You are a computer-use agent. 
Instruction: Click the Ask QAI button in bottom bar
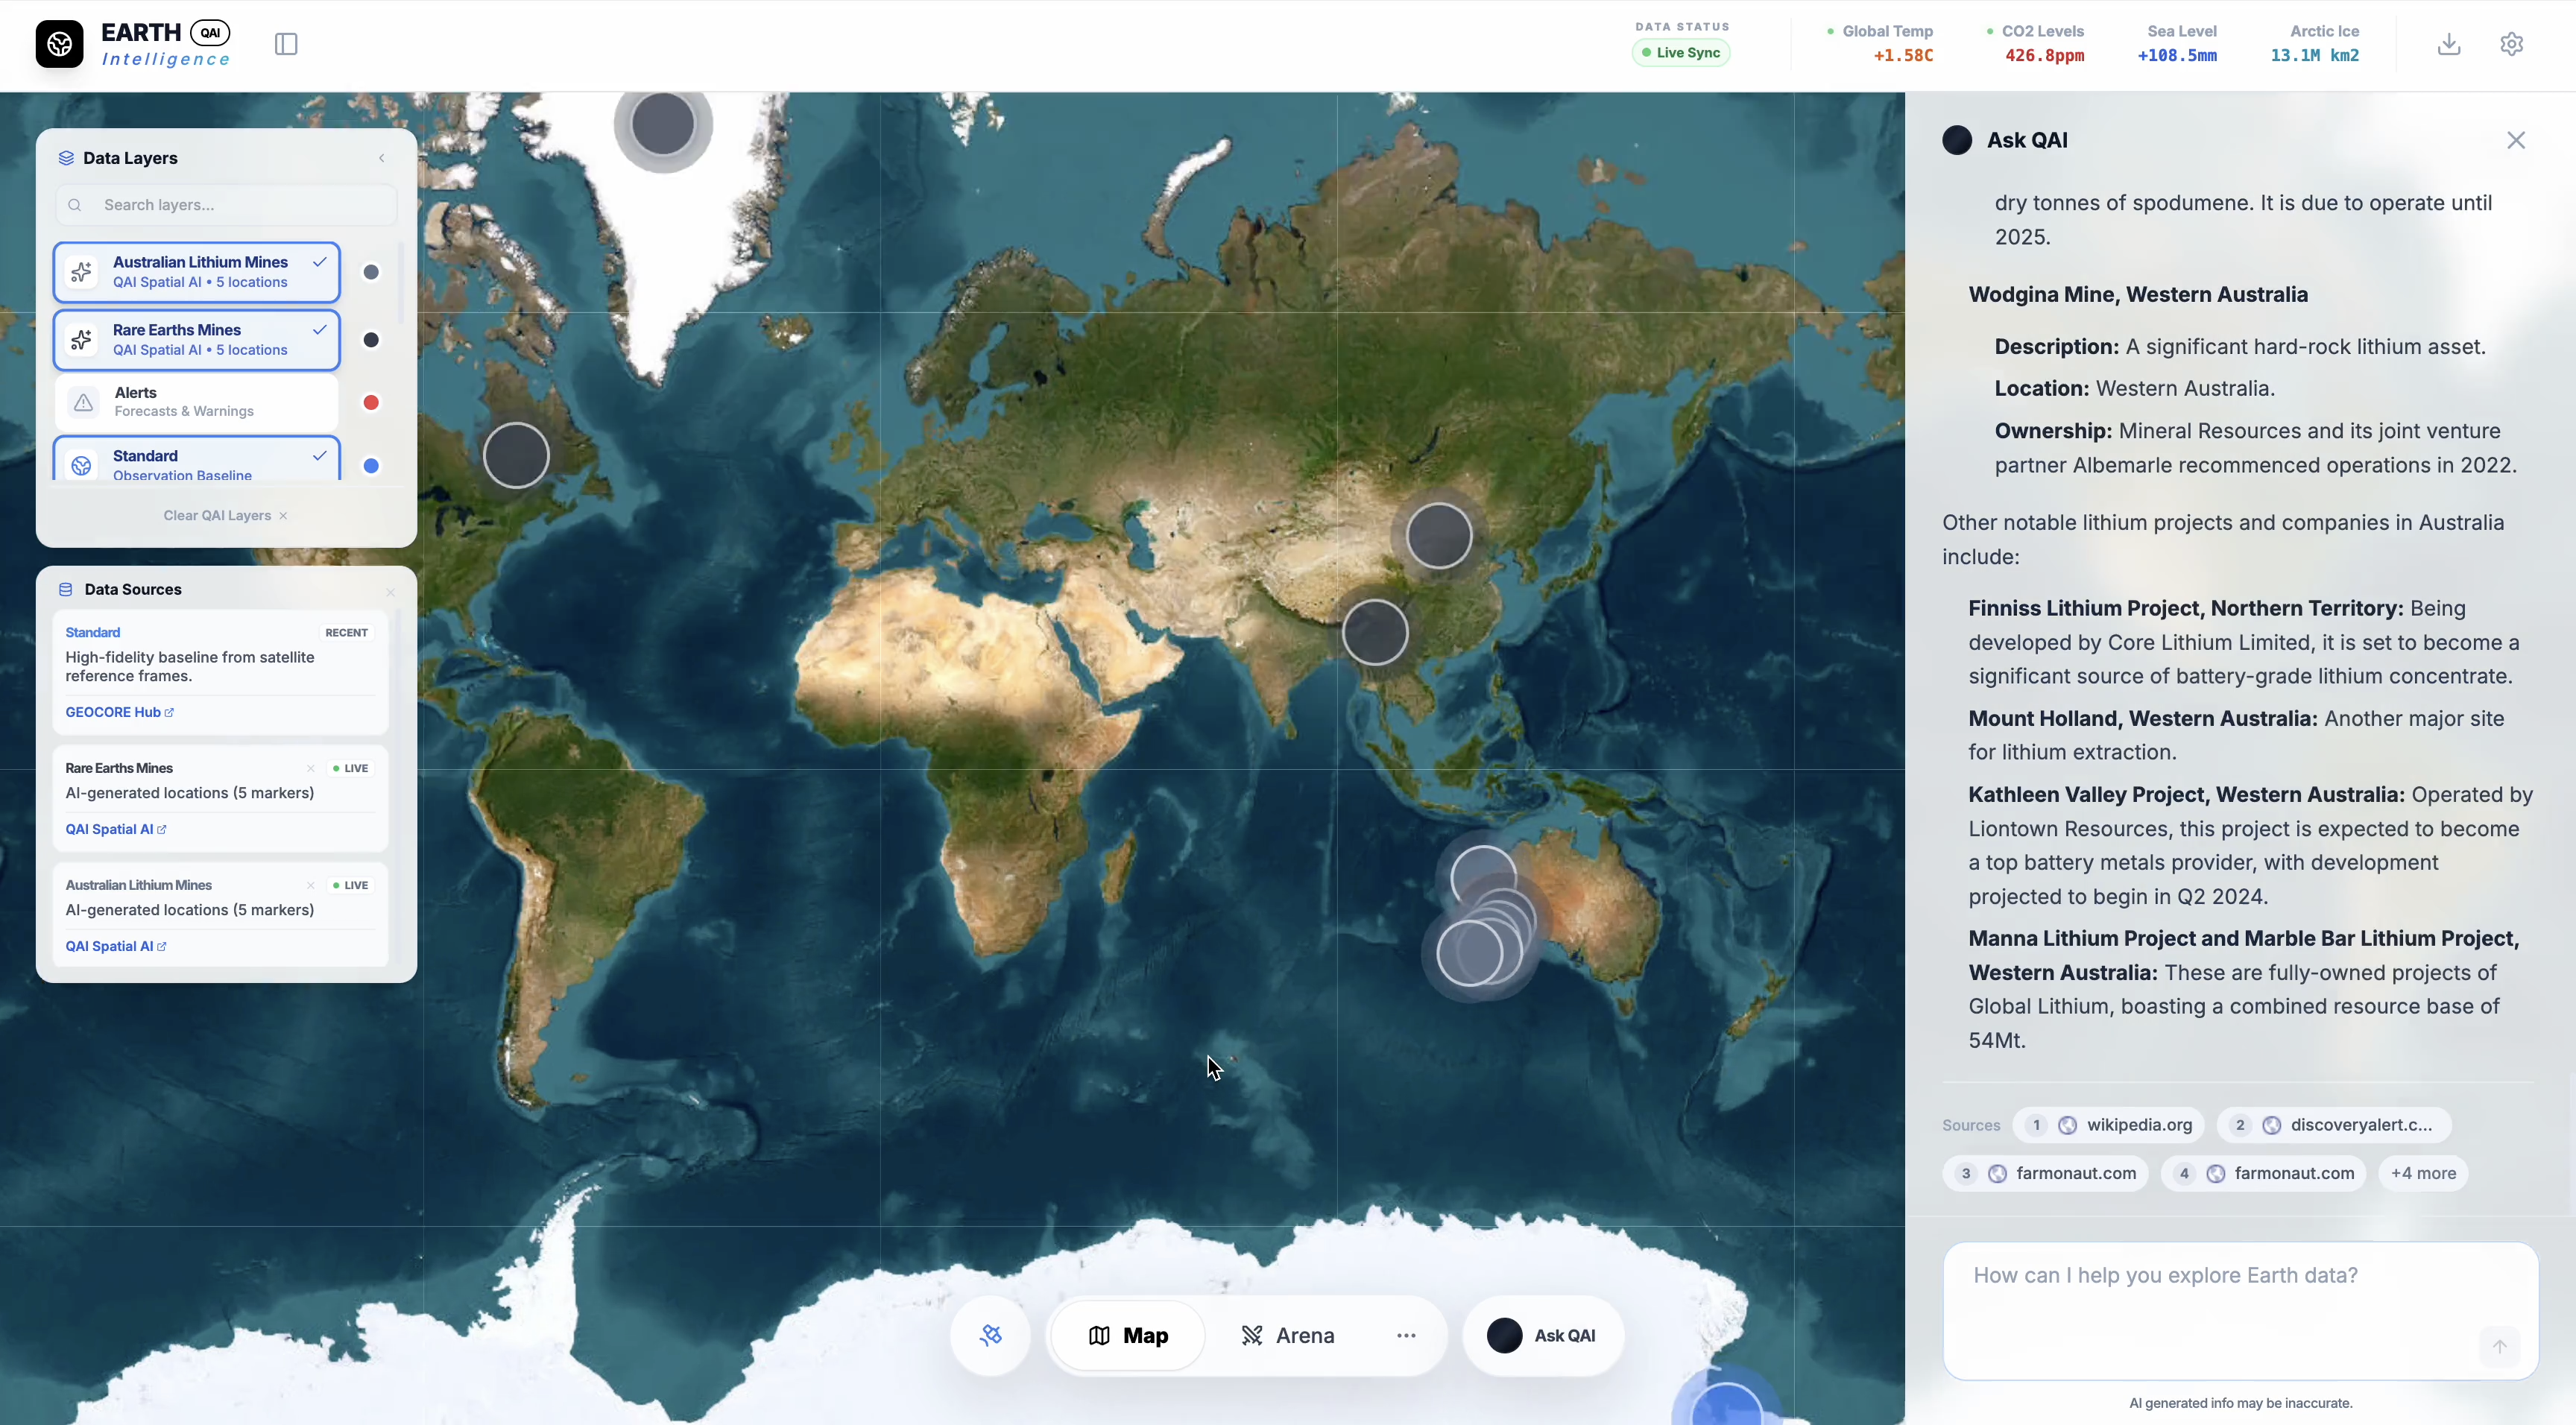click(x=1543, y=1335)
